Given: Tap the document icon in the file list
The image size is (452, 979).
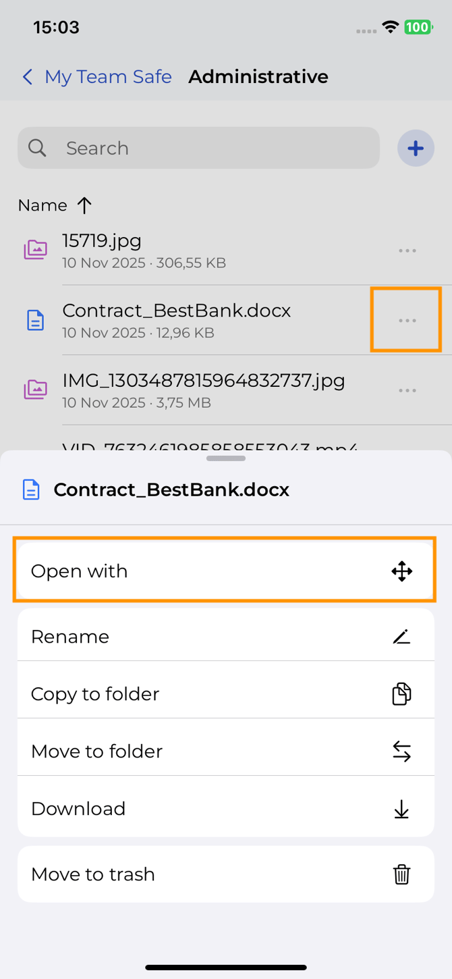Looking at the screenshot, I should [35, 321].
